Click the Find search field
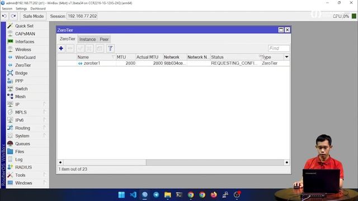 click(279, 49)
